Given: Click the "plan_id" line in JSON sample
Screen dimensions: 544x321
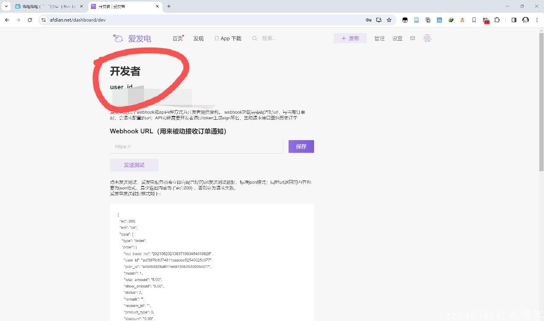Looking at the screenshot, I should [167, 267].
